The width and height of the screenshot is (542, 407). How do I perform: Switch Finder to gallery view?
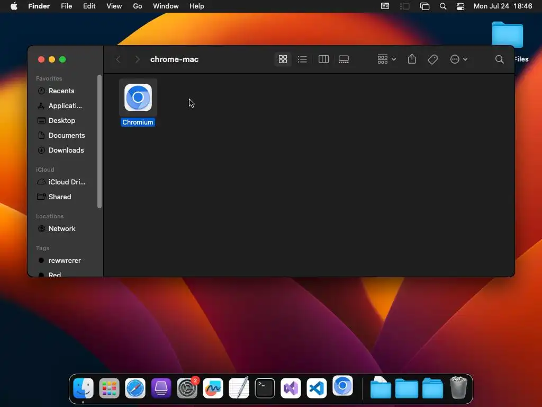coord(344,59)
